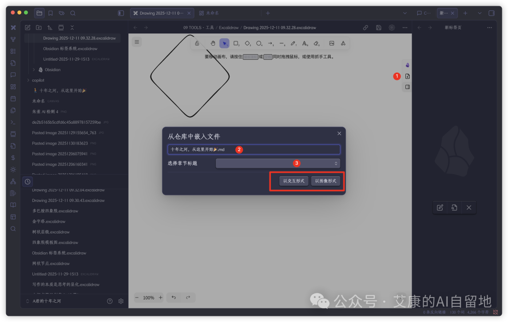Open a new tab in main pane
The image size is (508, 322).
[x=268, y=13]
